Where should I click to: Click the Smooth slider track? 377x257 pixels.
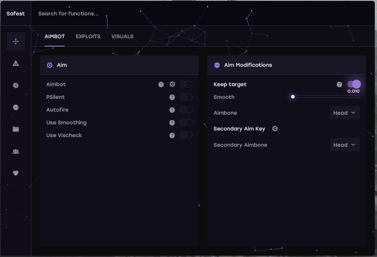pos(326,97)
